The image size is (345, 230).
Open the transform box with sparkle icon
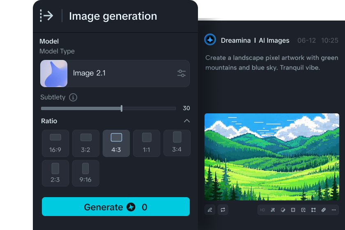pyautogui.click(x=313, y=210)
